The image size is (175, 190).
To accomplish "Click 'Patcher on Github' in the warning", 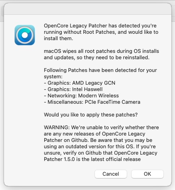I will click(x=66, y=140).
